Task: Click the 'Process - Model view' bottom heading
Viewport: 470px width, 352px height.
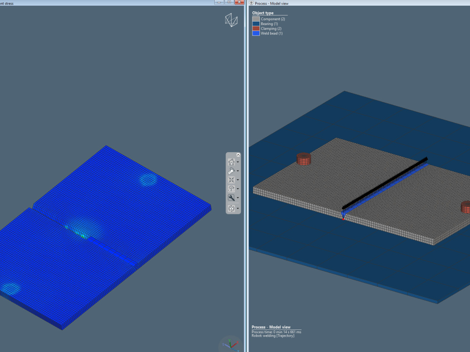Action: 271,327
